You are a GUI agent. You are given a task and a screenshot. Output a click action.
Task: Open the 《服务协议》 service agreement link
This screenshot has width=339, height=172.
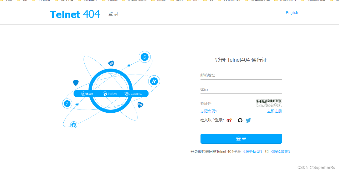(253, 152)
